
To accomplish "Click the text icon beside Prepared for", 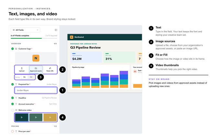I will tap(16, 84).
